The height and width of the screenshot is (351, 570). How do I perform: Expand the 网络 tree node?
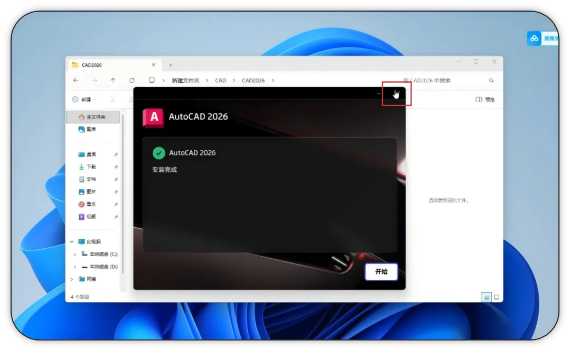point(72,279)
